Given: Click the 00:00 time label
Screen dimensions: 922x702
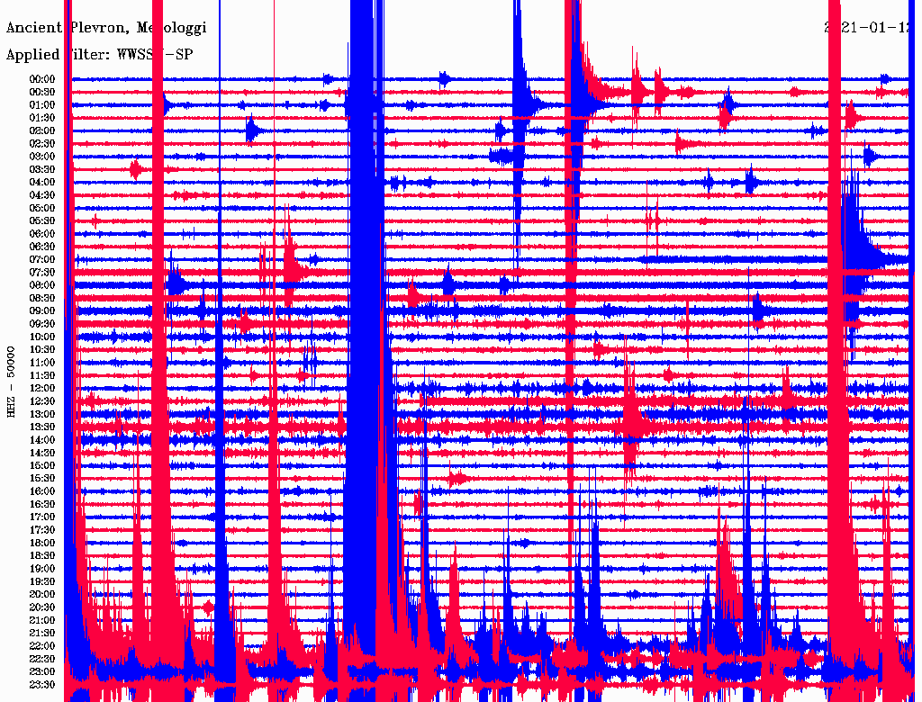Looking at the screenshot, I should tap(42, 79).
